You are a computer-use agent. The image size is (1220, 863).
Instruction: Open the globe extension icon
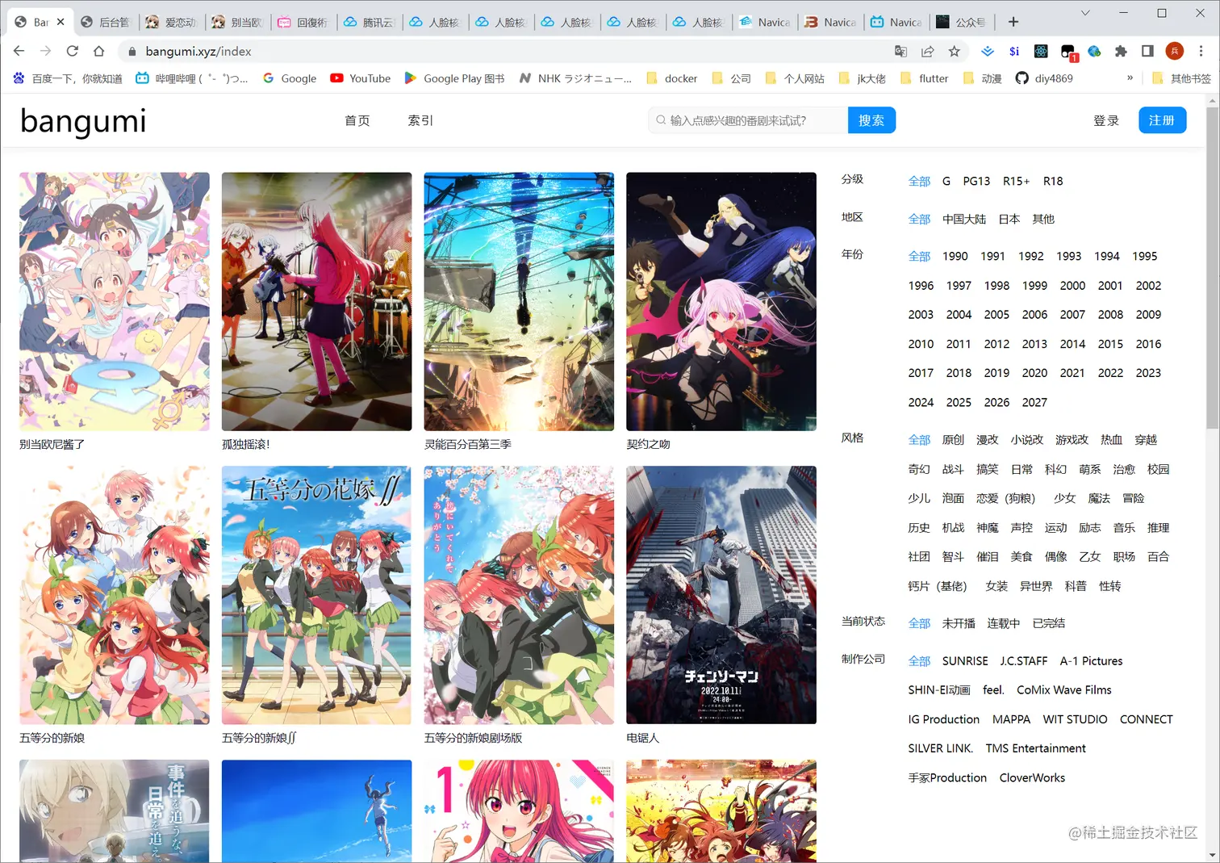pyautogui.click(x=1094, y=52)
